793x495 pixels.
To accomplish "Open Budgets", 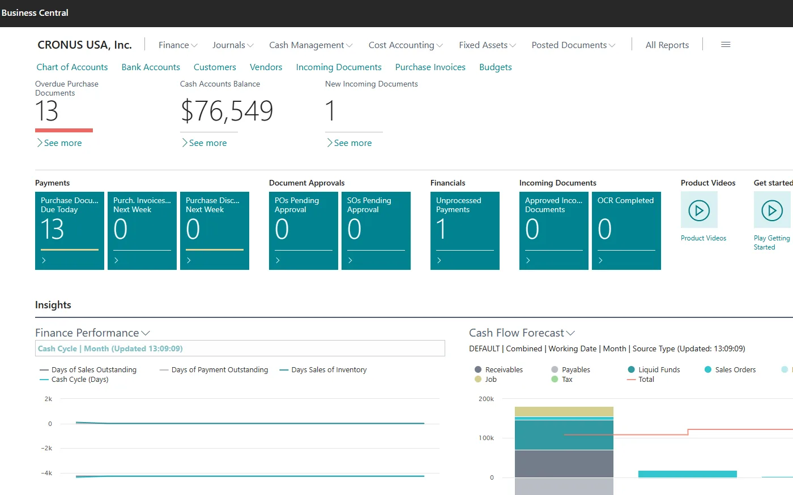I will click(x=496, y=67).
